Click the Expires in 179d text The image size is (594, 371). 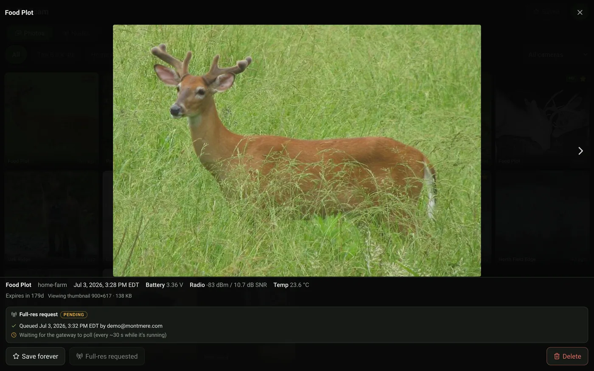point(25,296)
